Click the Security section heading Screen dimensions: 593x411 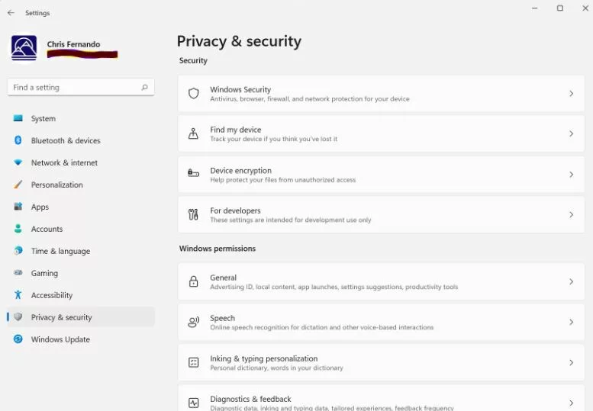click(193, 60)
